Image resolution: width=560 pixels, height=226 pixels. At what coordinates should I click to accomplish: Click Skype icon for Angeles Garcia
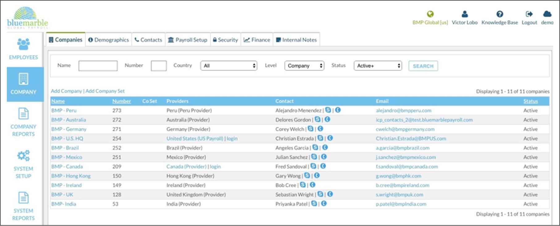pyautogui.click(x=315, y=147)
